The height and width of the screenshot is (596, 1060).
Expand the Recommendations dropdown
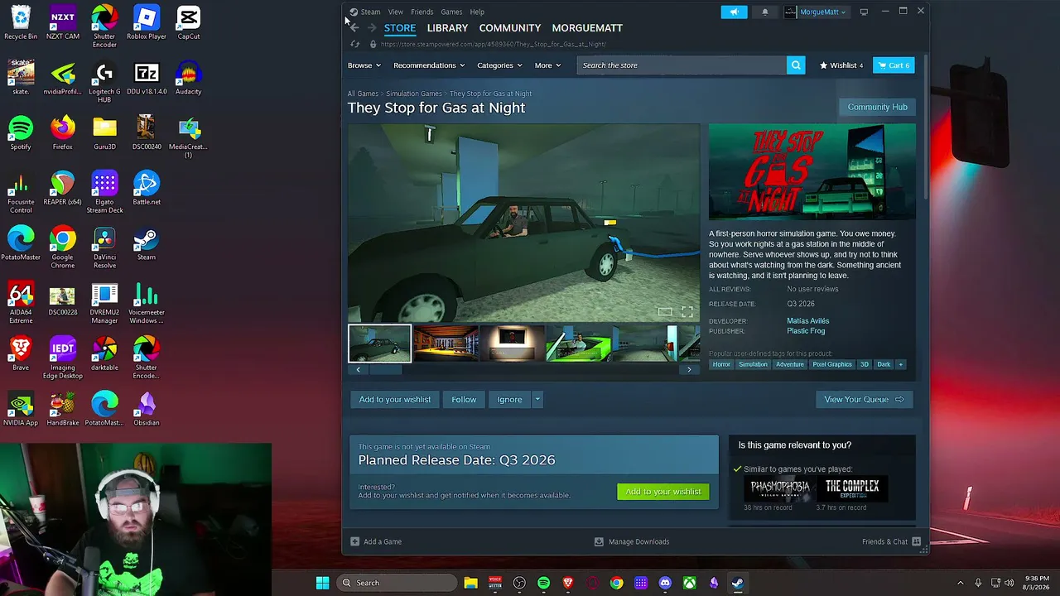429,65
